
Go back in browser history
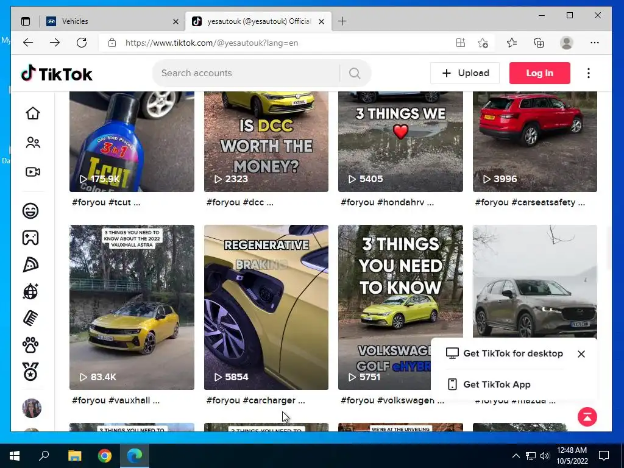tap(28, 43)
